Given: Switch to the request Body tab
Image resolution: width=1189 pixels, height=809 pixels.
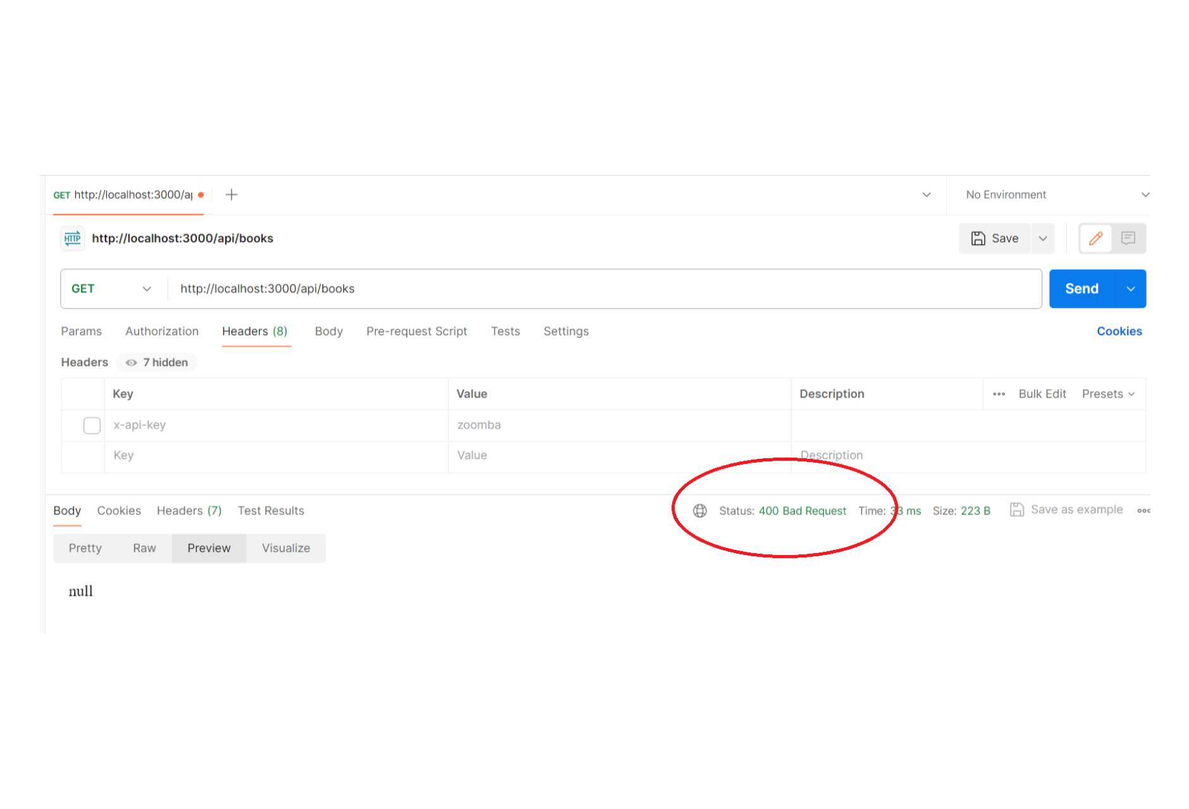Looking at the screenshot, I should click(x=329, y=331).
